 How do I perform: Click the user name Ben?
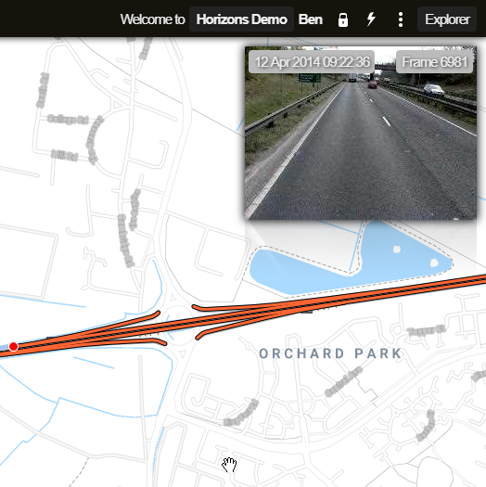310,19
